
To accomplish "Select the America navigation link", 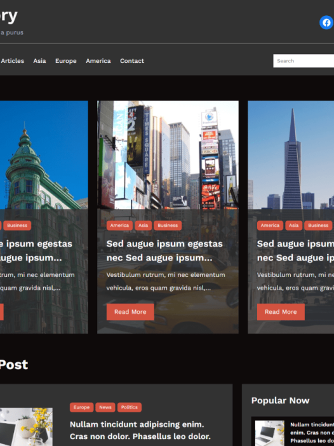I will [98, 61].
